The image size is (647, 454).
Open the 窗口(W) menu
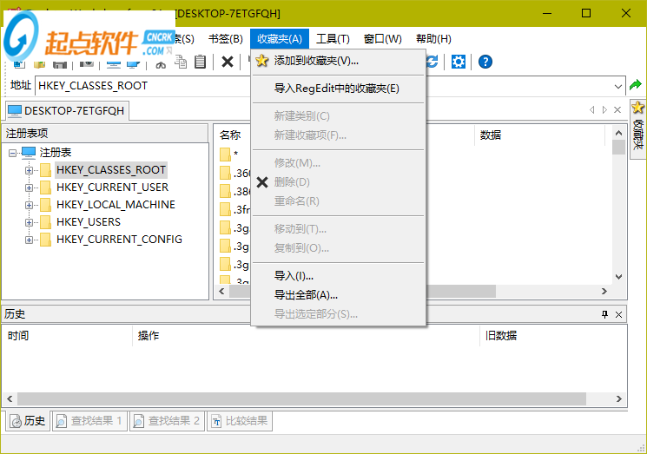coord(382,39)
